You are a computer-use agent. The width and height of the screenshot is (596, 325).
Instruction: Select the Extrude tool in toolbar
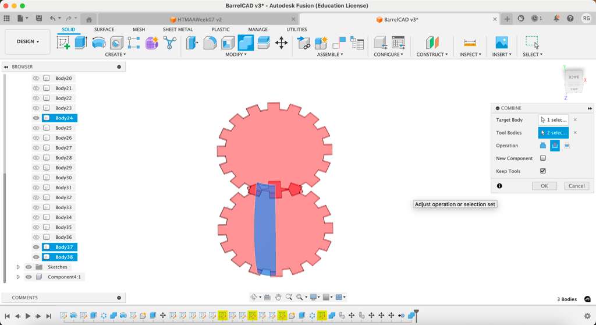[81, 43]
